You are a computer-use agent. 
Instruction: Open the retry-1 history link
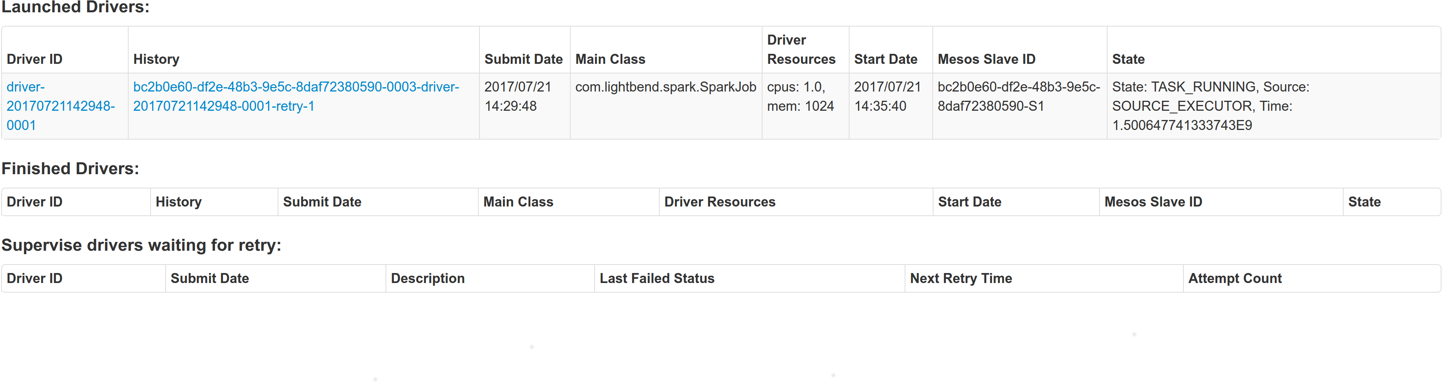pyautogui.click(x=296, y=97)
